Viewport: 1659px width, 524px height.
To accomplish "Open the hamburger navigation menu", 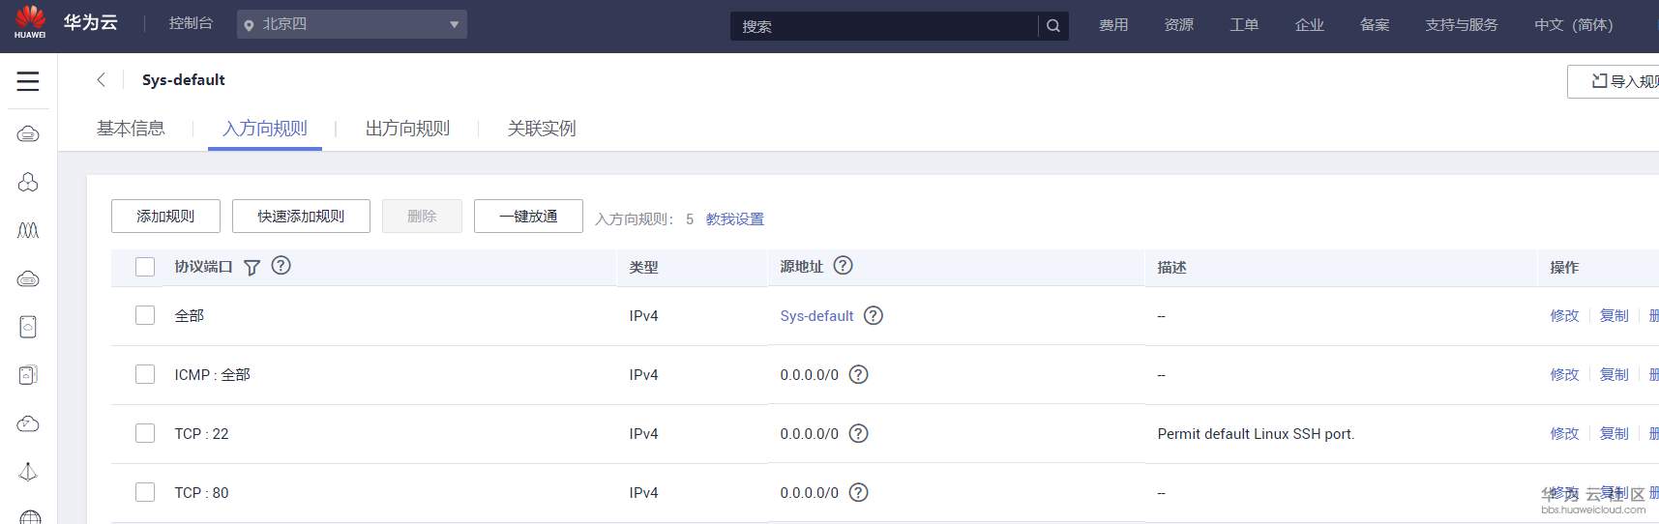I will tap(28, 81).
